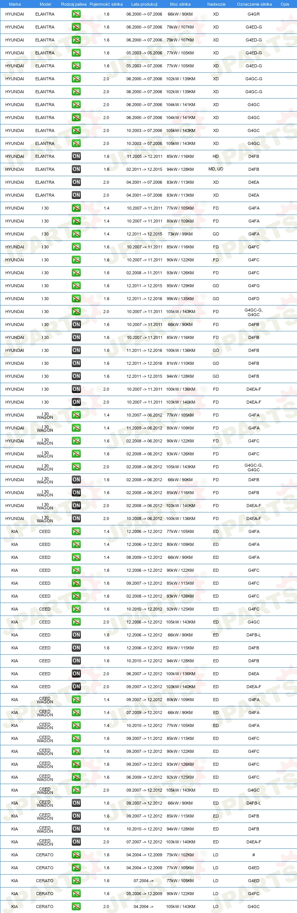Click diesel ON icon in Ceed Wagon D4FB-L row
The image size is (297, 913).
coord(76,803)
